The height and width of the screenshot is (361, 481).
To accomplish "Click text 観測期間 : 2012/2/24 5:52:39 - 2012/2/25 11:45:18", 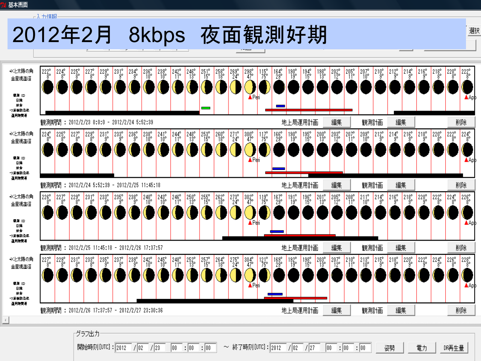I will (100, 185).
